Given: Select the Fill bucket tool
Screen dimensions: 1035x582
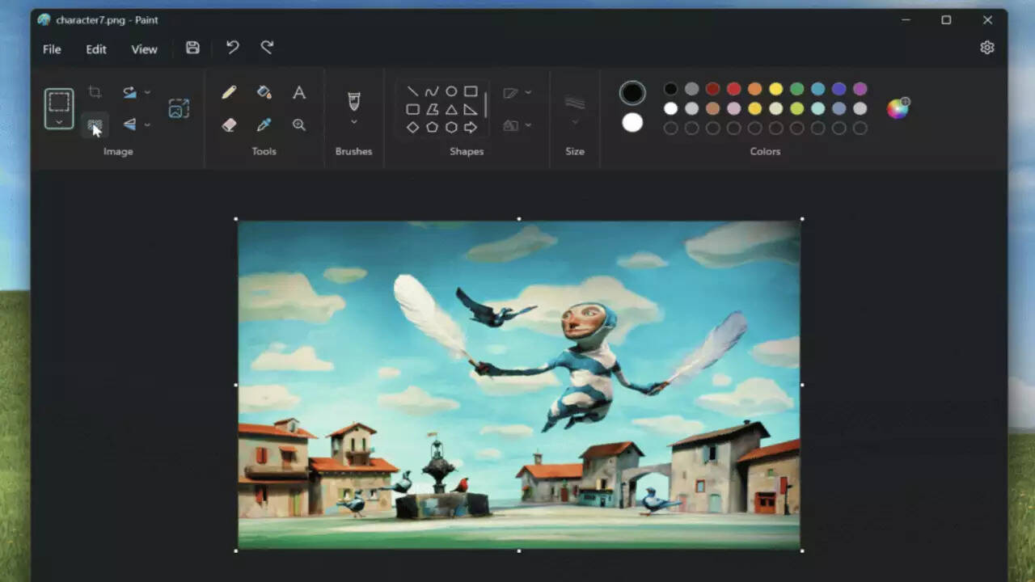Looking at the screenshot, I should (x=264, y=92).
